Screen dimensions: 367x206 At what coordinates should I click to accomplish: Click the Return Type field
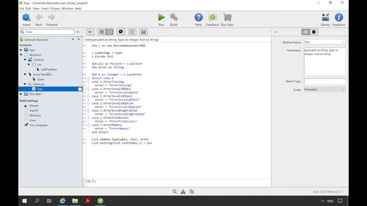click(325, 81)
